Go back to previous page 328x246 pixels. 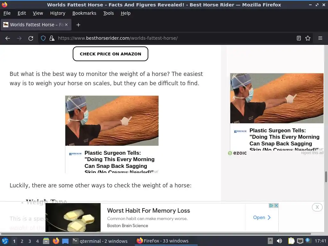tap(8, 38)
